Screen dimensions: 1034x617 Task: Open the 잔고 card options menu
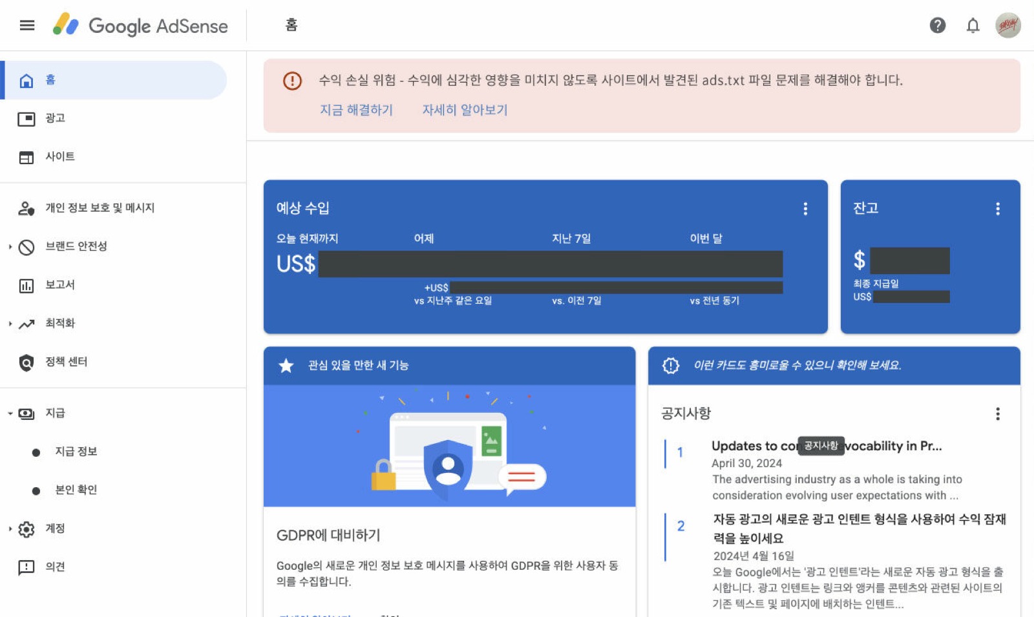pyautogui.click(x=998, y=209)
